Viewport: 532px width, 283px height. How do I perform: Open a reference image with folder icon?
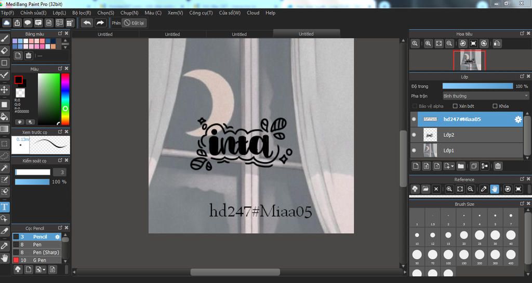pos(425,189)
